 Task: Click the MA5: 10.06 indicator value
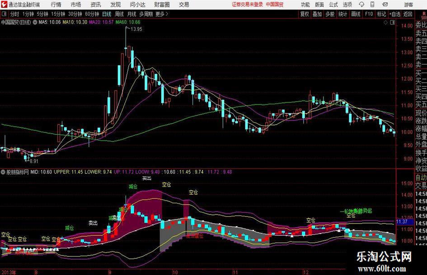coord(50,22)
